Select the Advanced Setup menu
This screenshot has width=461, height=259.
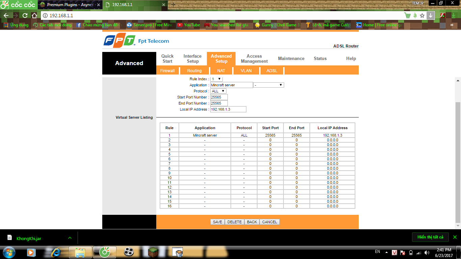[x=221, y=59]
